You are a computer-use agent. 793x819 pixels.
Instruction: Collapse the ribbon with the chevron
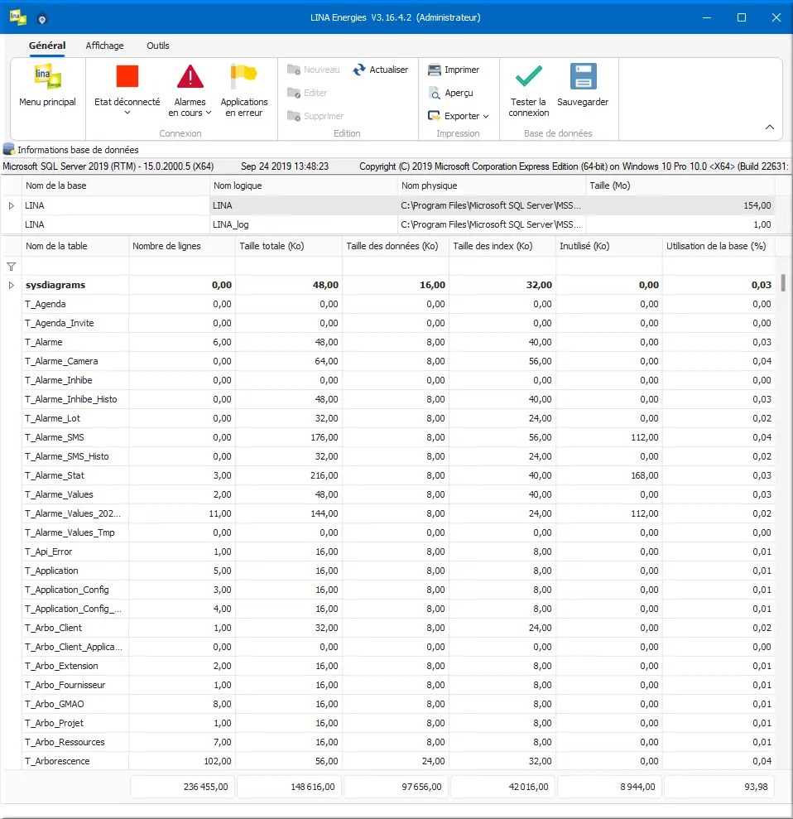pyautogui.click(x=770, y=127)
